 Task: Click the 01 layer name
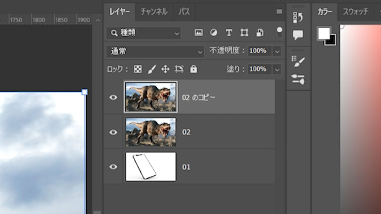point(186,167)
